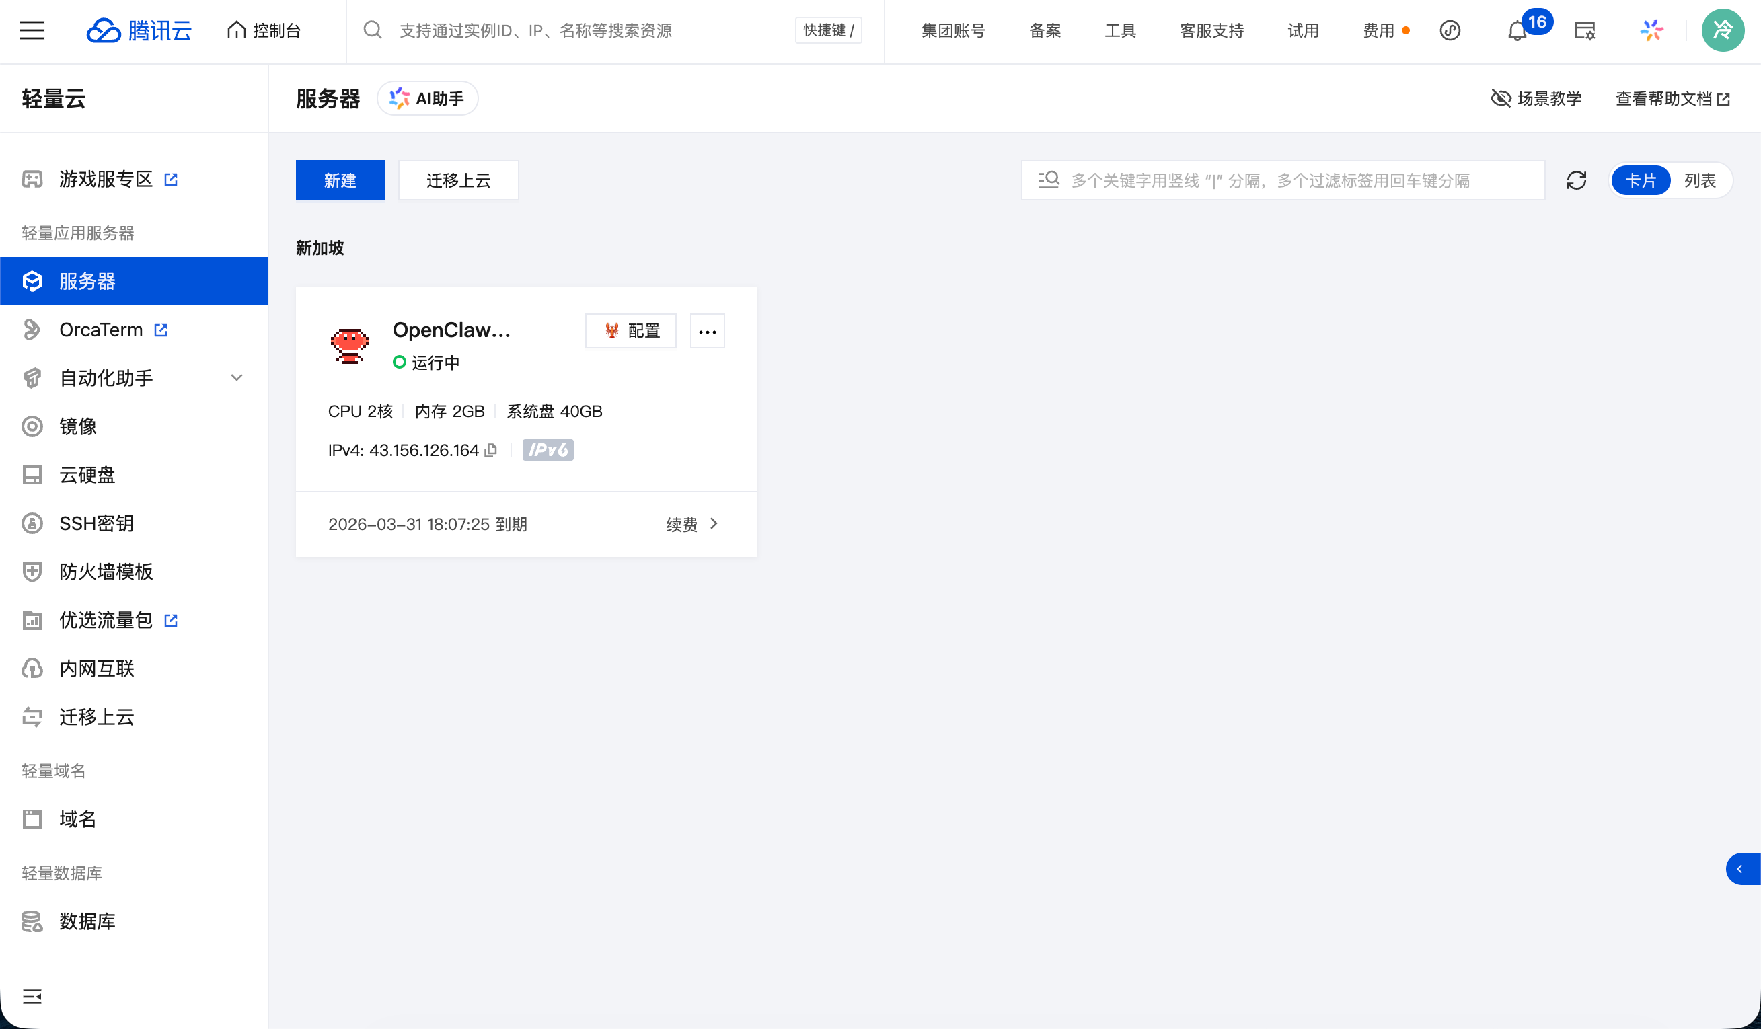
Task: Toggle scene tutorial (场景教学) visibility
Action: point(1536,98)
